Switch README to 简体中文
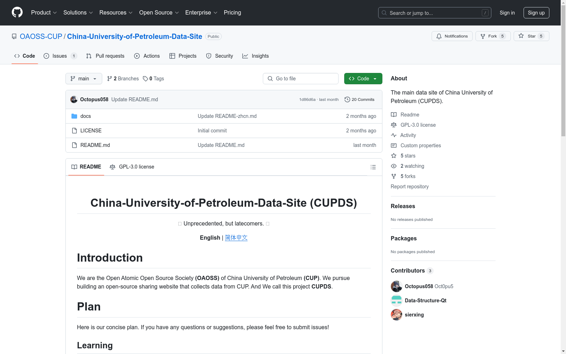Viewport: 566px width, 354px height. point(236,238)
